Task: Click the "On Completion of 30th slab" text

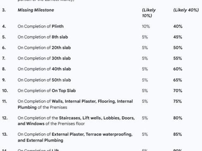Action: point(44,59)
